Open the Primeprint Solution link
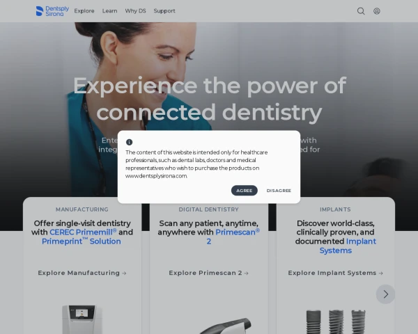Image resolution: width=418 pixels, height=334 pixels. click(82, 241)
